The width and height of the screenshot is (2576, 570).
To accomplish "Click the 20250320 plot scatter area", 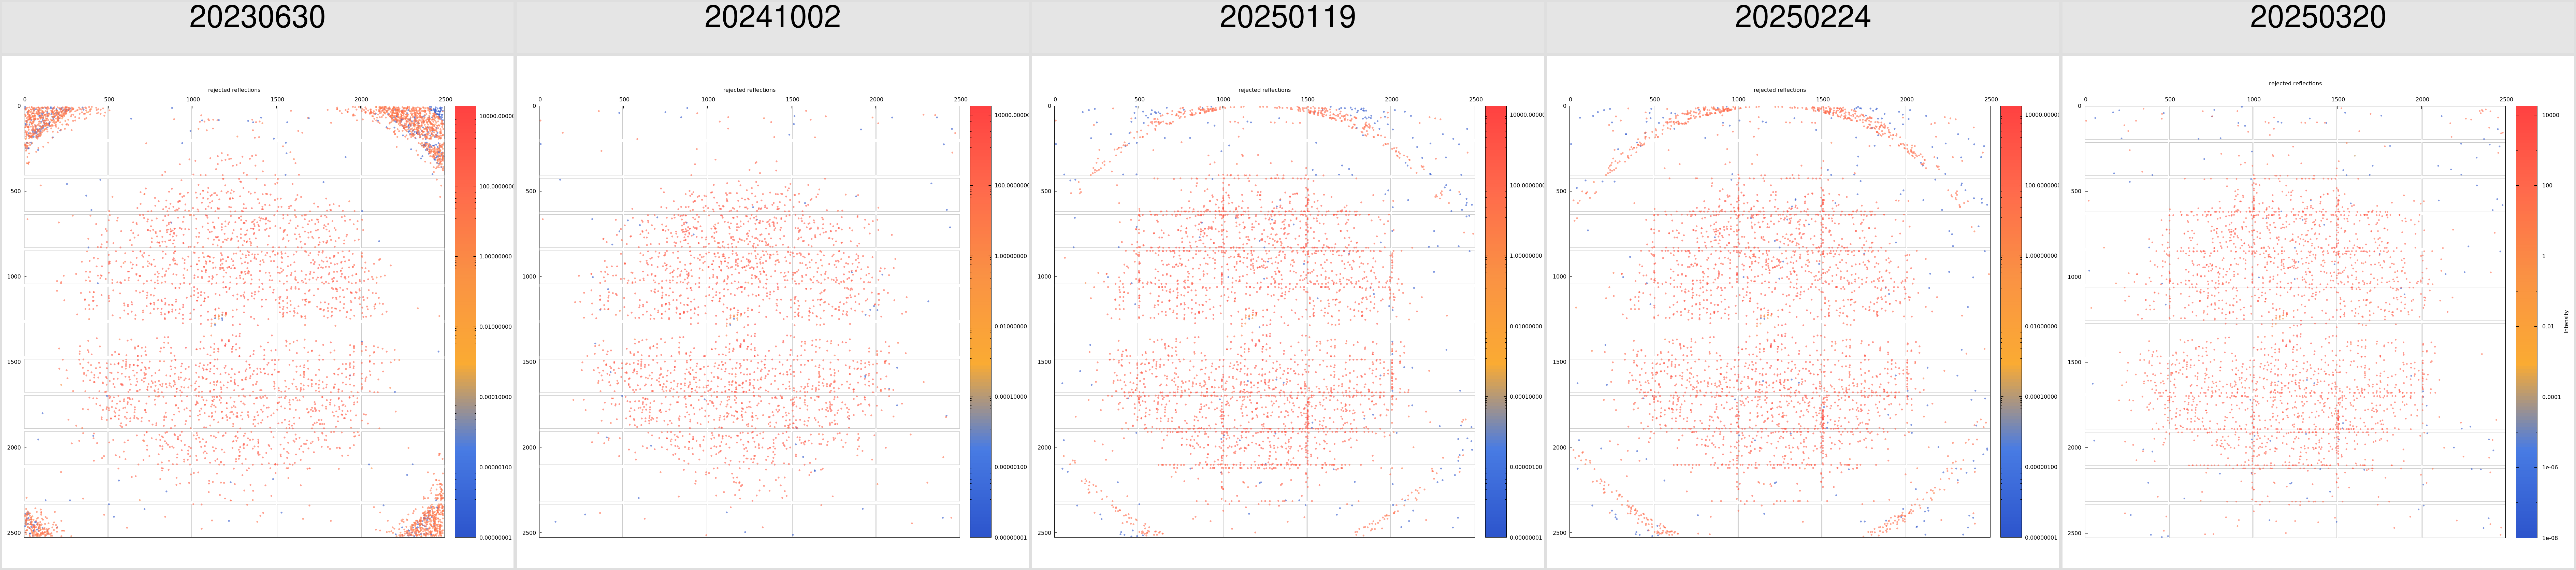I will 2295,322.
